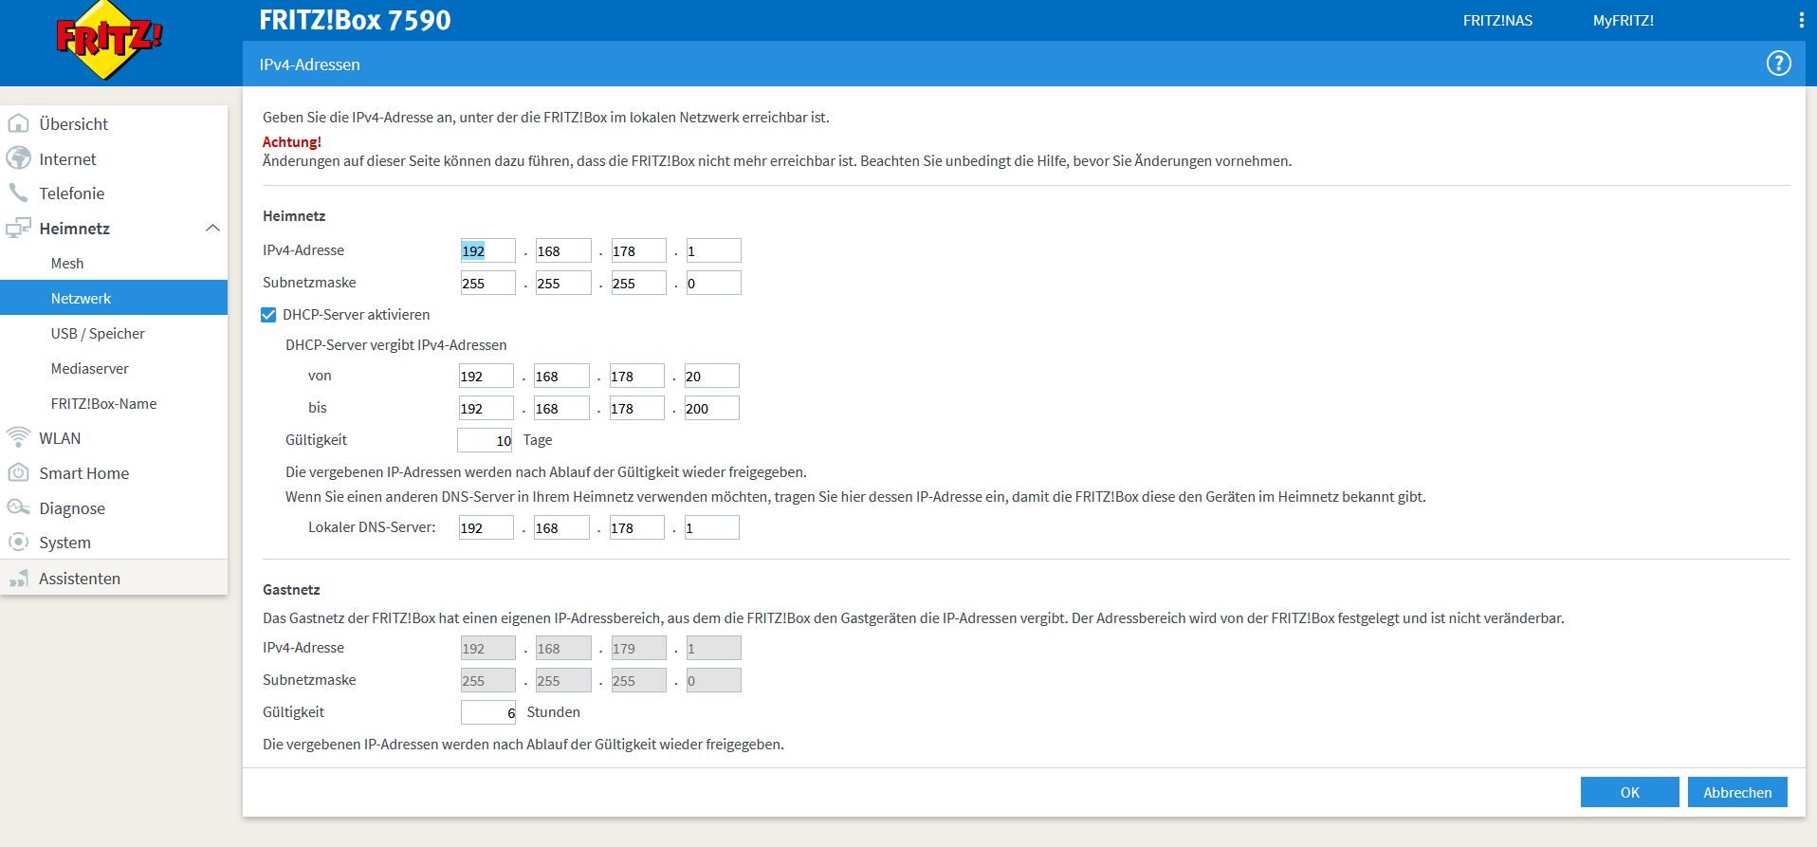Open Assistenten menu entry
1817x847 pixels.
(80, 578)
